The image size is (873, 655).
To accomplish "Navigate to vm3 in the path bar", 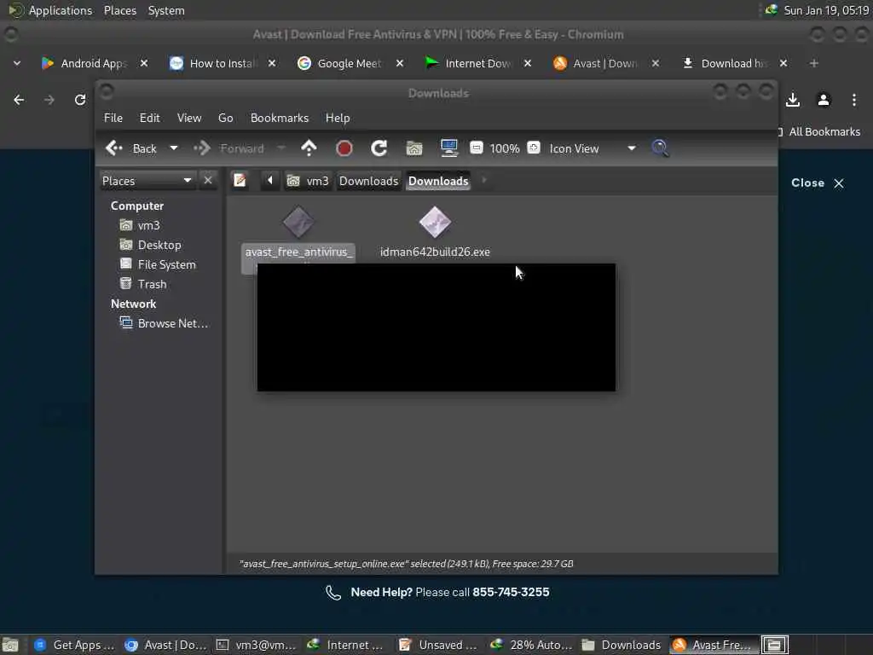I will 308,181.
